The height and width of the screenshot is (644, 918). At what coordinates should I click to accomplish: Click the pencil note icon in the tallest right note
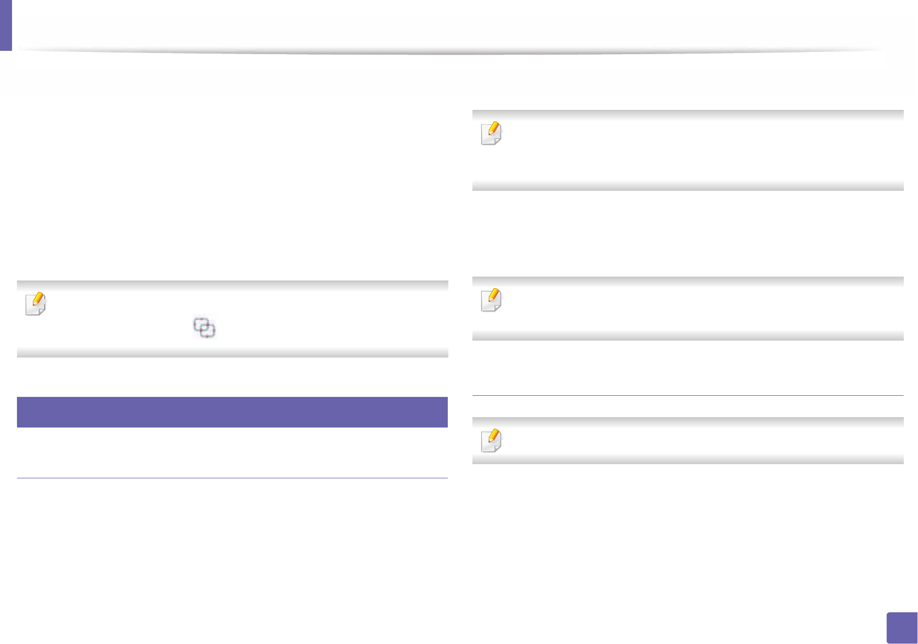coord(491,133)
